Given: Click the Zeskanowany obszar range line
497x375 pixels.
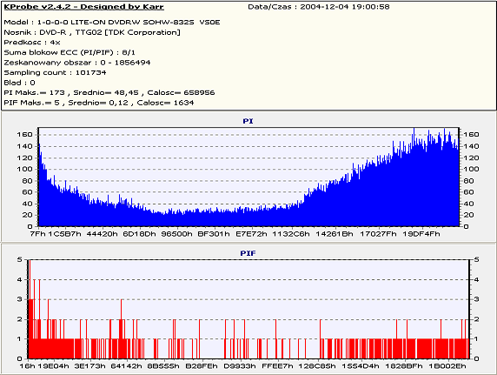Looking at the screenshot, I should (x=77, y=63).
